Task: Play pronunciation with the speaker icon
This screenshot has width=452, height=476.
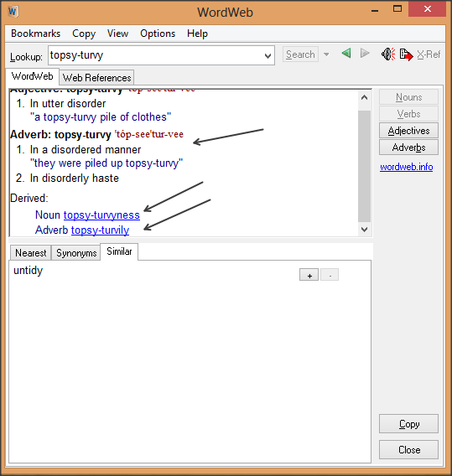Action: [388, 54]
